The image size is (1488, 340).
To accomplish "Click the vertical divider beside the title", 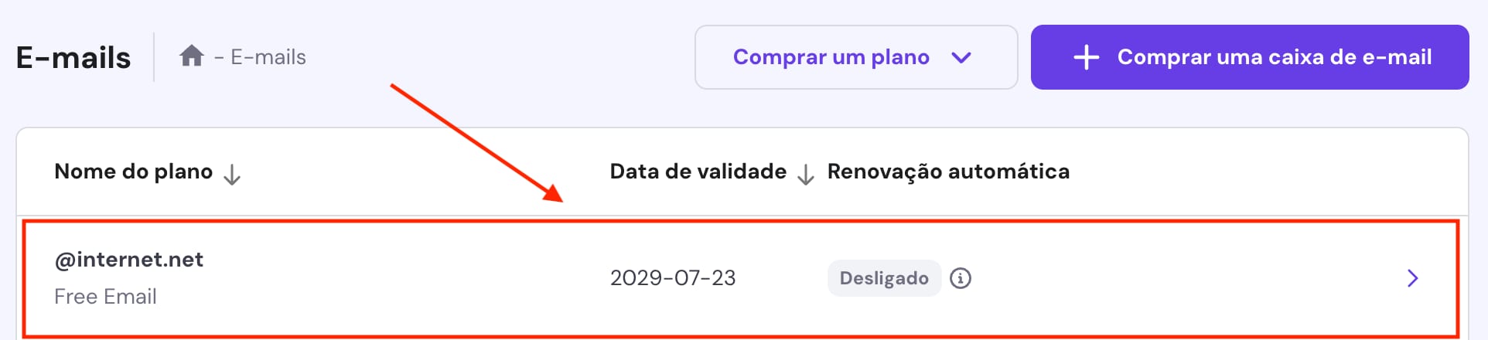I will coord(154,57).
